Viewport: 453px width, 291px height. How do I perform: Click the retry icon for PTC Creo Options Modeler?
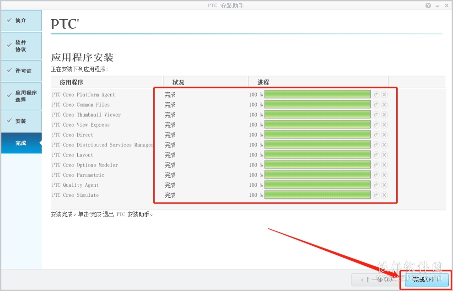click(376, 165)
